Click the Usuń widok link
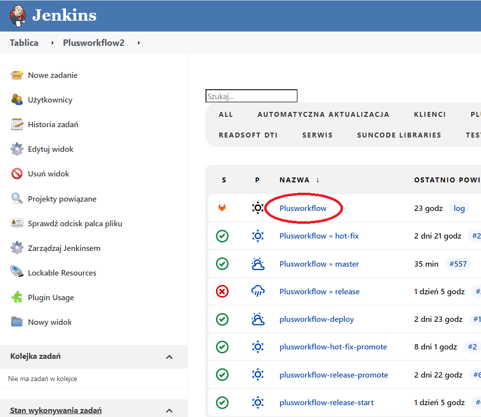 48,174
